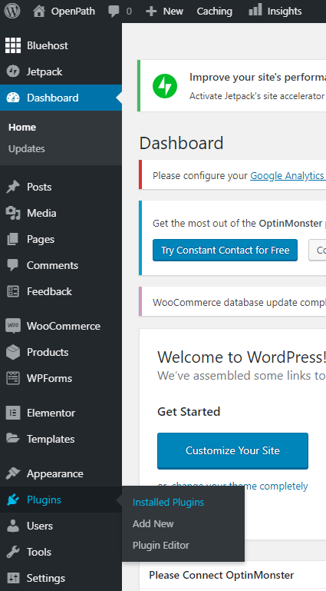This screenshot has width=326, height=591.
Task: Open the Insights admin bar item
Action: tap(285, 12)
